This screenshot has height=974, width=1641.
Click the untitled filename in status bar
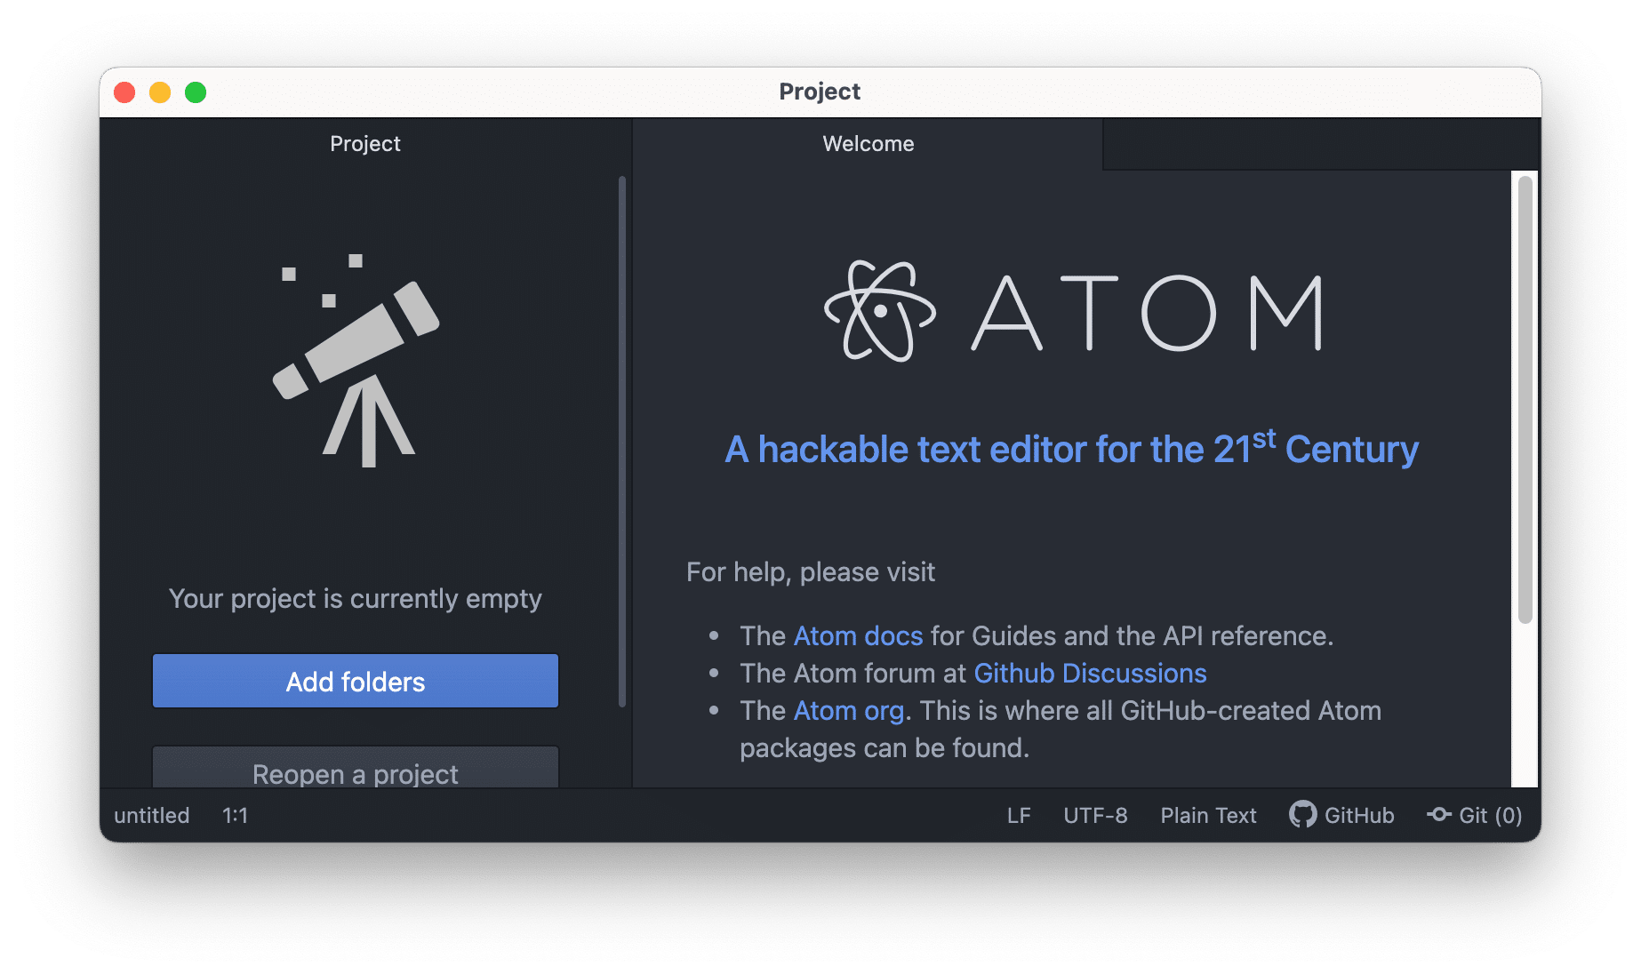click(x=151, y=815)
